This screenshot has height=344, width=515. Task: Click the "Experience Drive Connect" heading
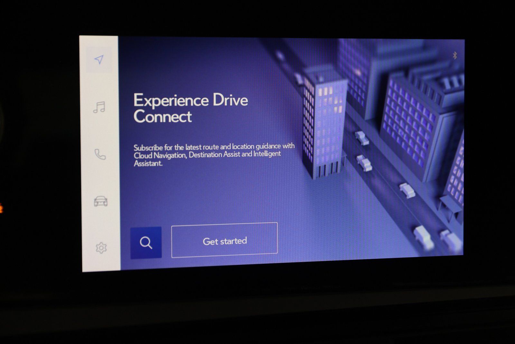click(x=191, y=108)
